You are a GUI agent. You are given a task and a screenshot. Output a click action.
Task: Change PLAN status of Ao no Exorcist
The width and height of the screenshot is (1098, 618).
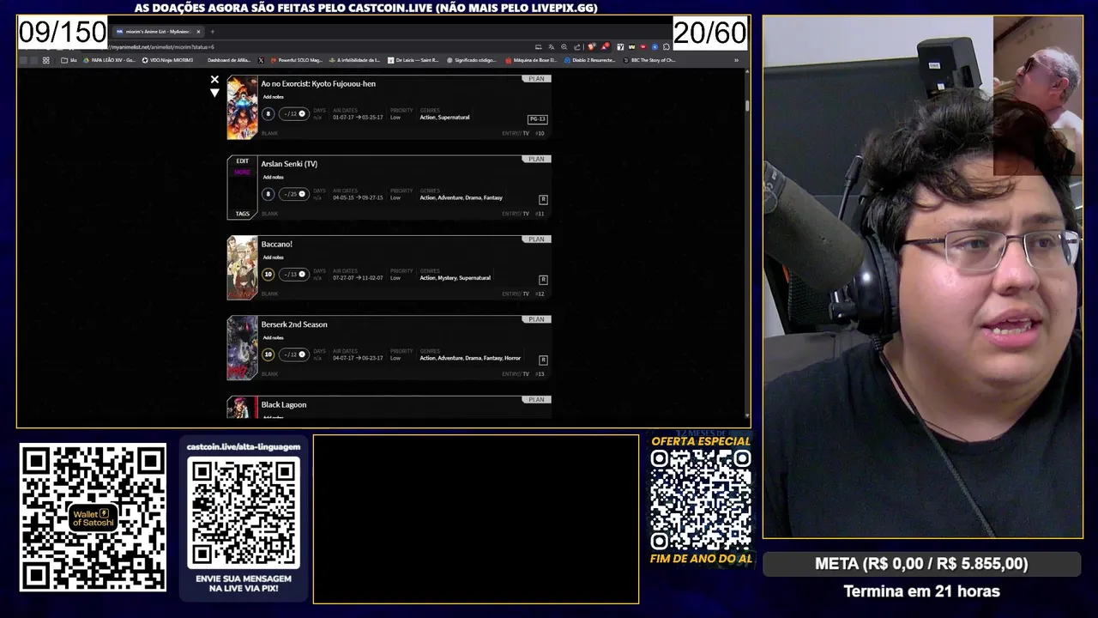536,78
